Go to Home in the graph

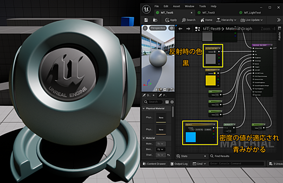tap(206, 20)
